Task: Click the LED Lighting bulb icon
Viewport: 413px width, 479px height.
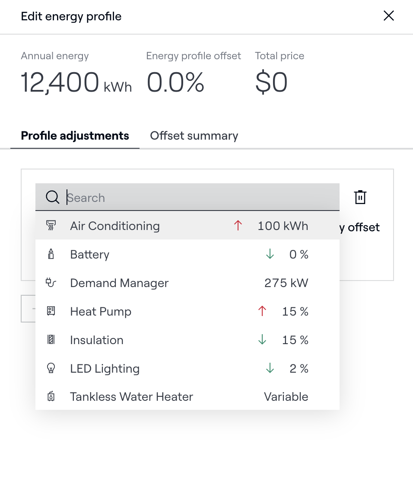Action: point(51,368)
